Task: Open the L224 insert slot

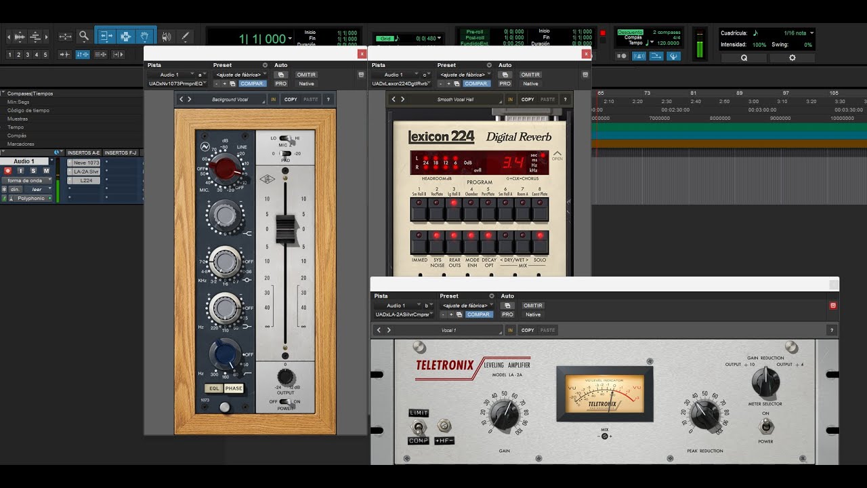Action: click(x=84, y=180)
